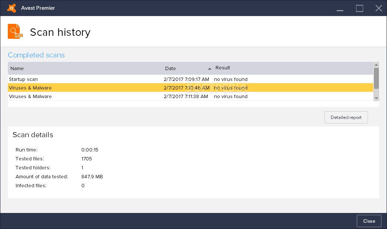Click the Scan history log icon
The image size is (387, 229).
click(x=15, y=31)
